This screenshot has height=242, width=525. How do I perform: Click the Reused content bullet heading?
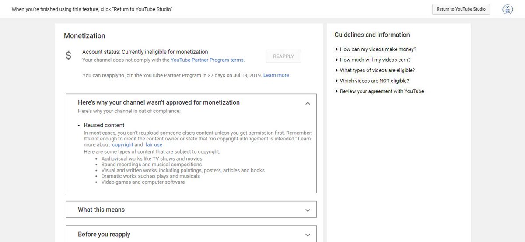[104, 125]
